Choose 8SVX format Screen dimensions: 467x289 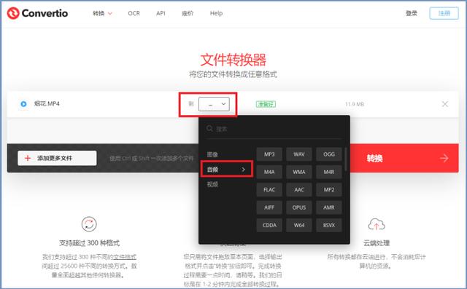pos(329,225)
